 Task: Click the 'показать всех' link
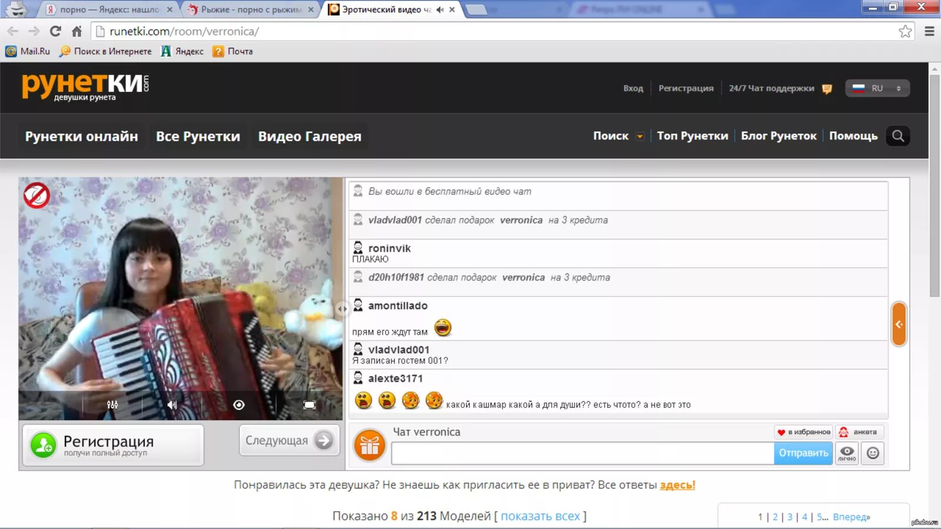[540, 516]
